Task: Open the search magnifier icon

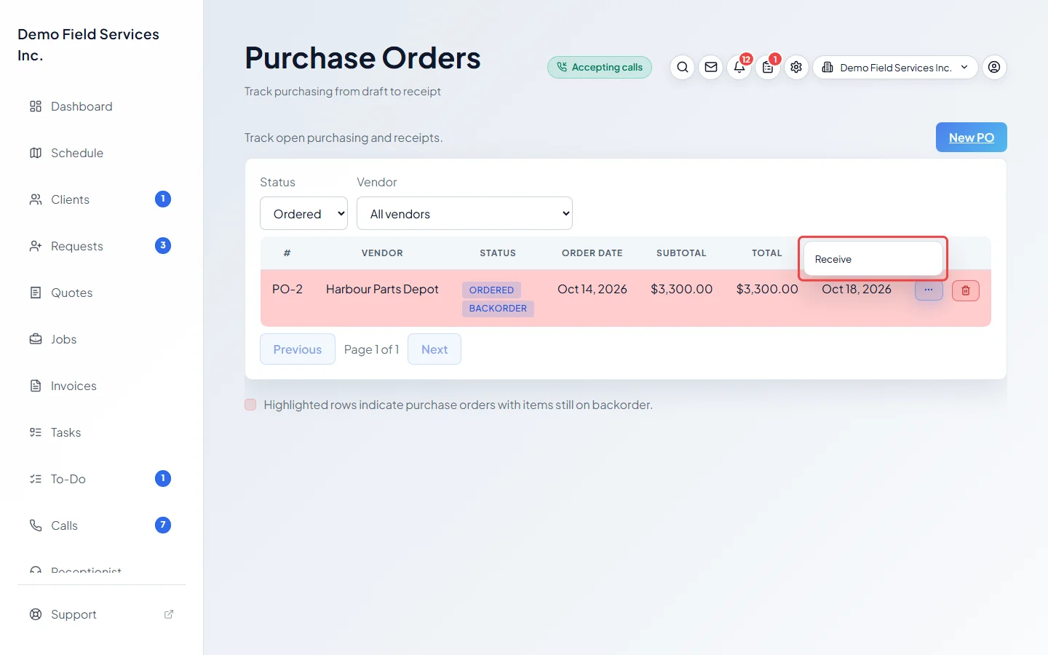Action: click(x=682, y=67)
